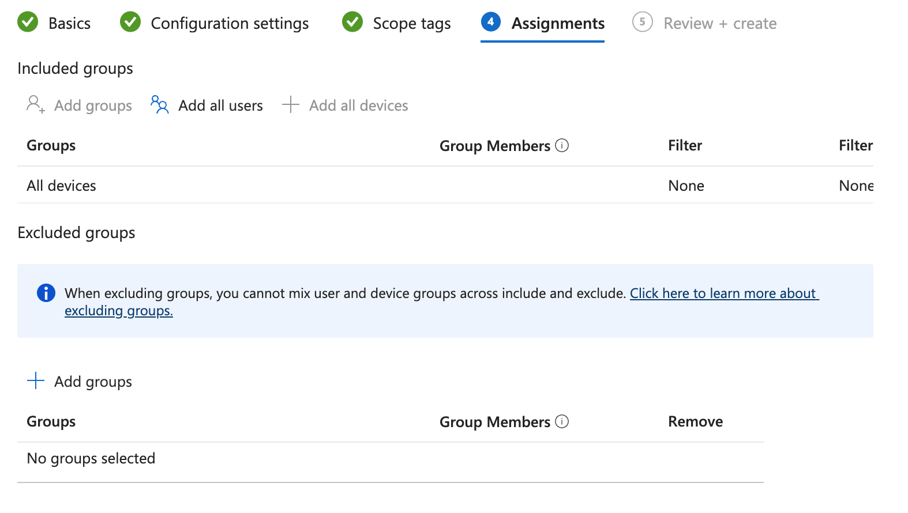Open the Review + create tab
The width and height of the screenshot is (908, 513).
click(720, 23)
